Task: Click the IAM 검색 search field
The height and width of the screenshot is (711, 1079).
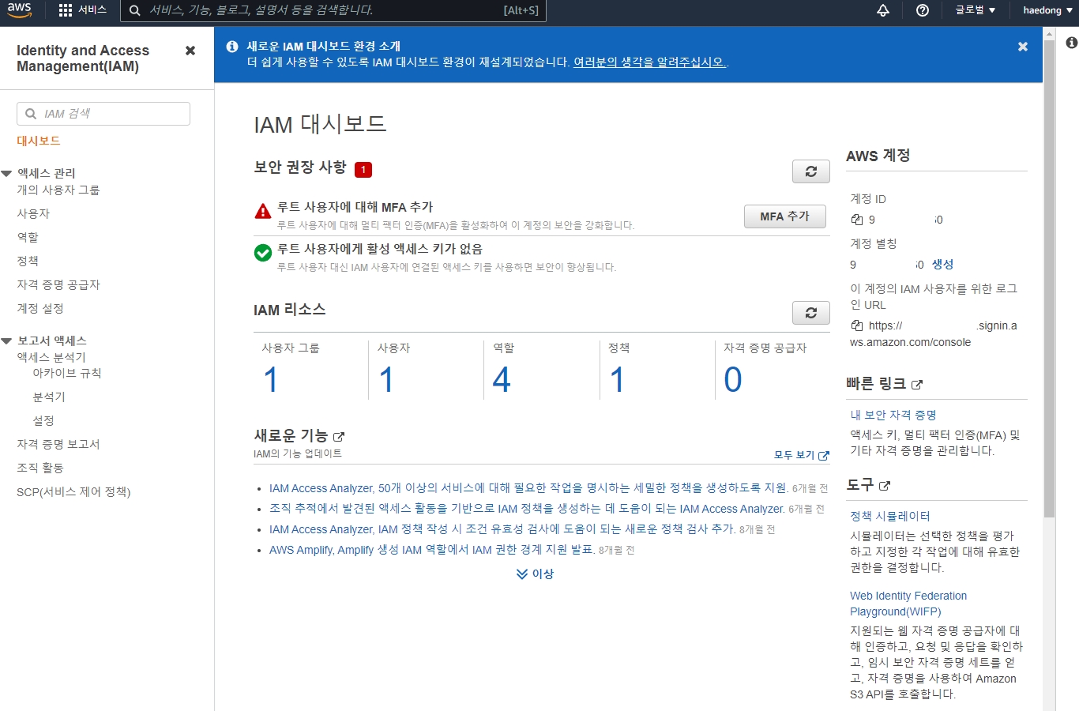Action: (x=103, y=114)
